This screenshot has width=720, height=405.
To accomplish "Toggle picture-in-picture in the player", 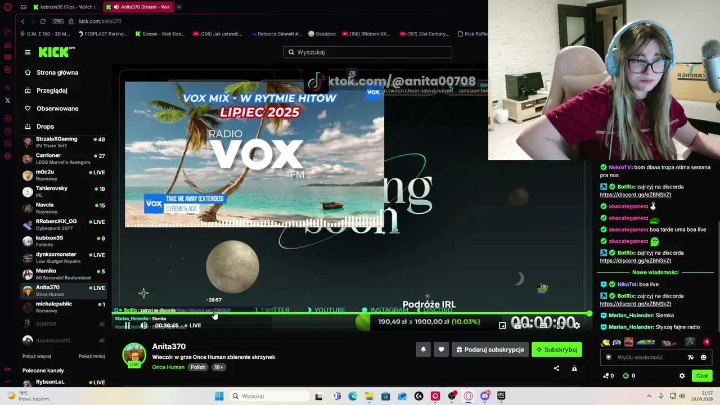I will [502, 326].
